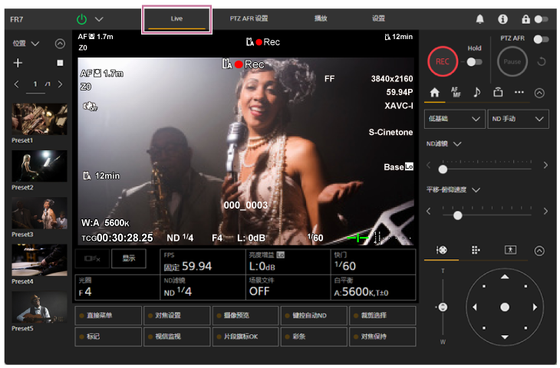Image resolution: width=560 pixels, height=368 pixels.
Task: Click the information icon in top bar
Action: coord(503,18)
